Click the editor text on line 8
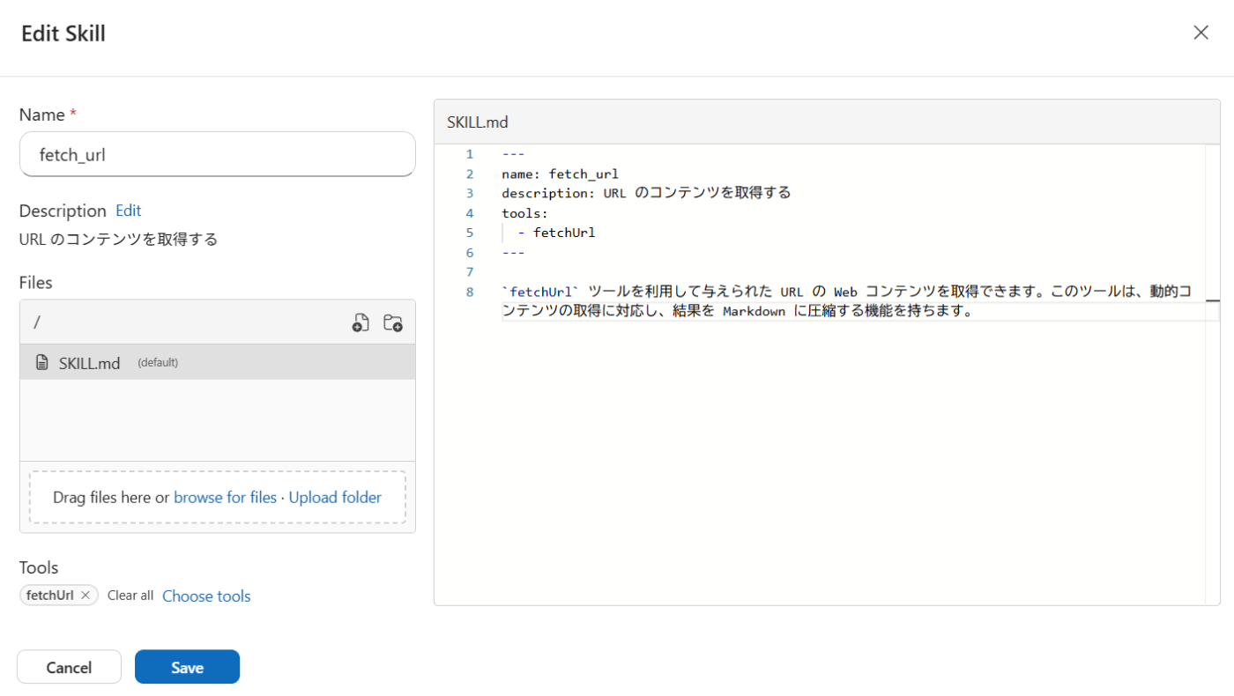 pyautogui.click(x=846, y=301)
